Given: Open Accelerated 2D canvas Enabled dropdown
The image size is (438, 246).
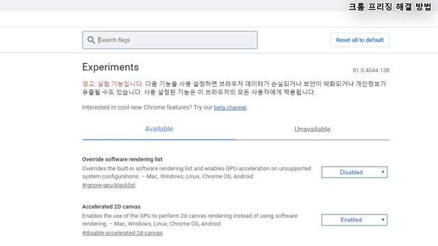Looking at the screenshot, I should [x=355, y=220].
